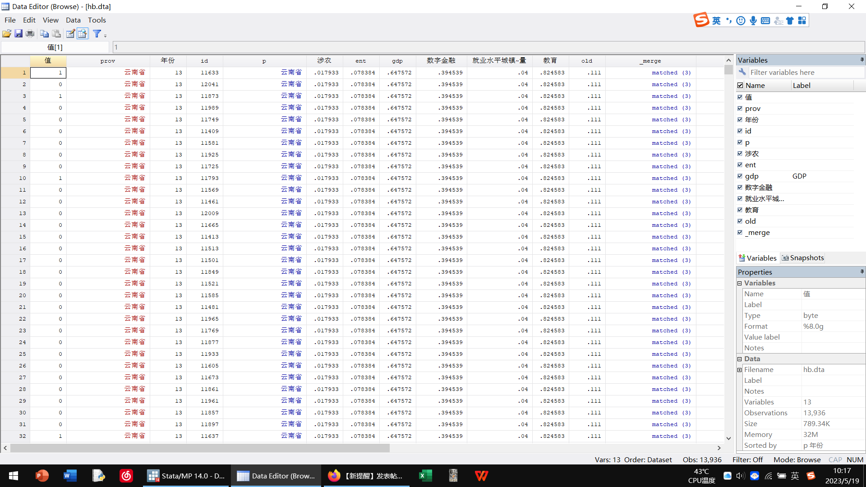Expand the Filename property row
Viewport: 866px width, 487px height.
pos(740,370)
